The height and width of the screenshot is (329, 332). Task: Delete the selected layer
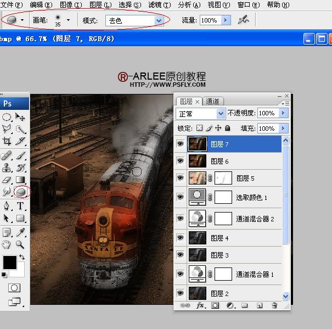coord(274,305)
